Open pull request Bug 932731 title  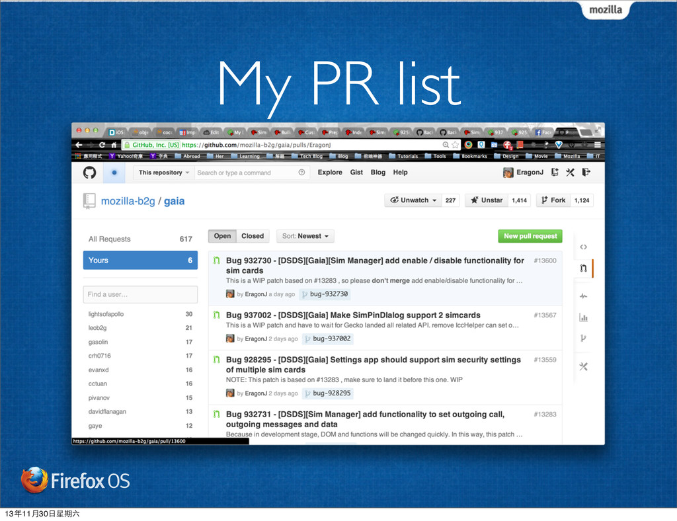[x=365, y=419]
